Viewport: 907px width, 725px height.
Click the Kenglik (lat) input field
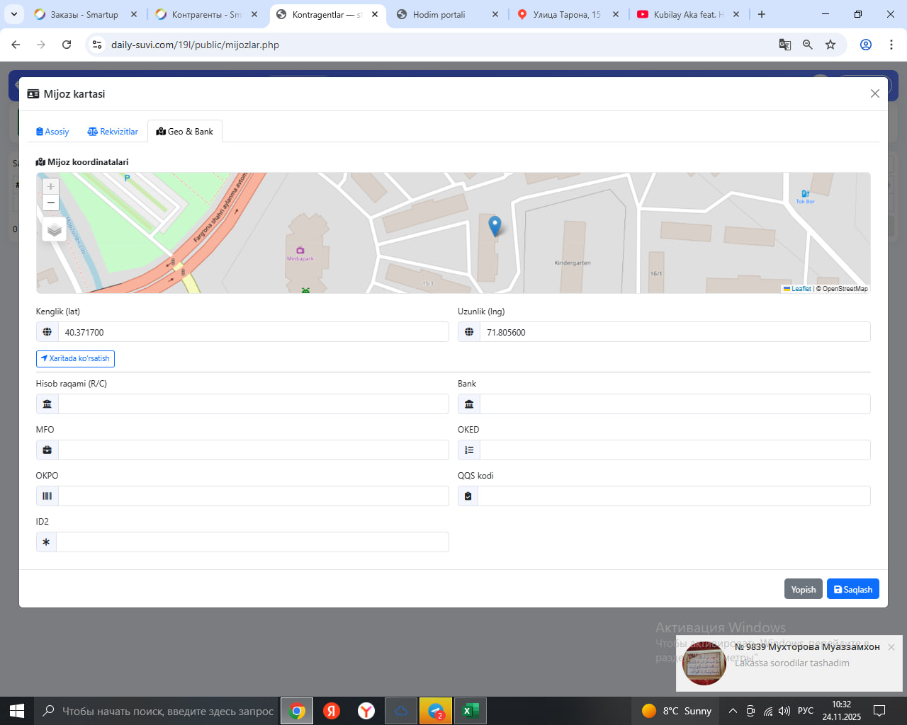click(x=253, y=332)
